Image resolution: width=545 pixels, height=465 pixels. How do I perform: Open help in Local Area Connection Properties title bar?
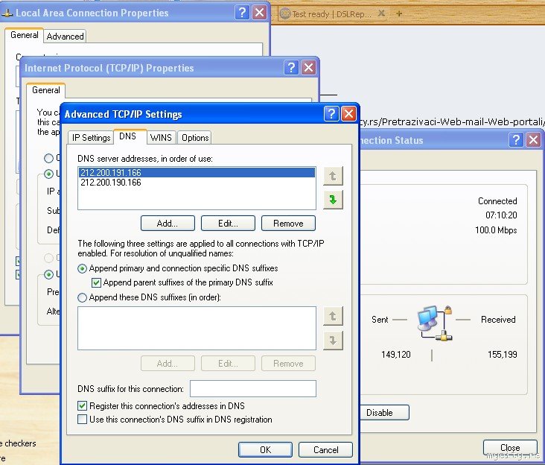[x=242, y=13]
